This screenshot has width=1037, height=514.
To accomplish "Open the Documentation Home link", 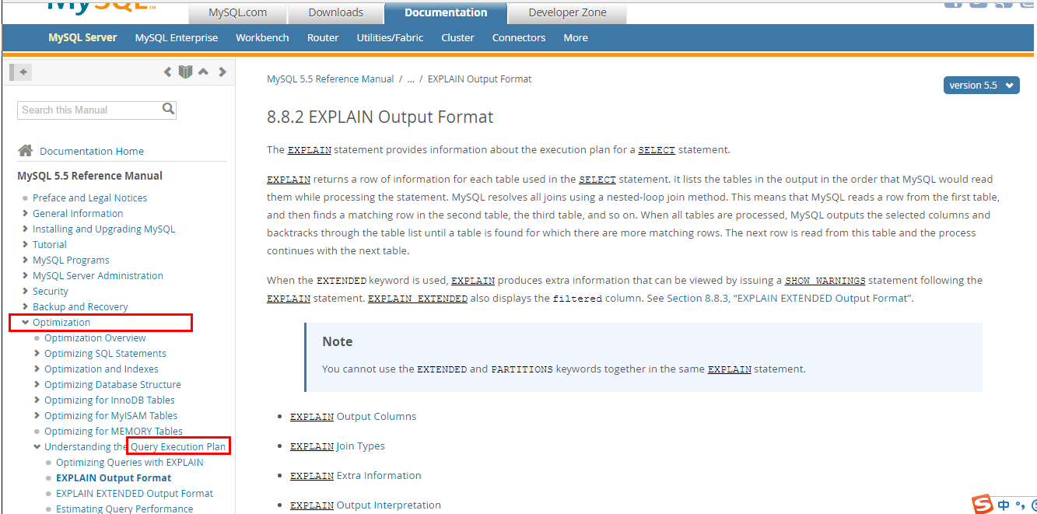I will [92, 151].
